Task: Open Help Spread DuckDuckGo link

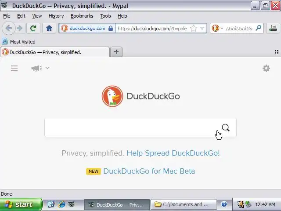Action: [x=173, y=153]
